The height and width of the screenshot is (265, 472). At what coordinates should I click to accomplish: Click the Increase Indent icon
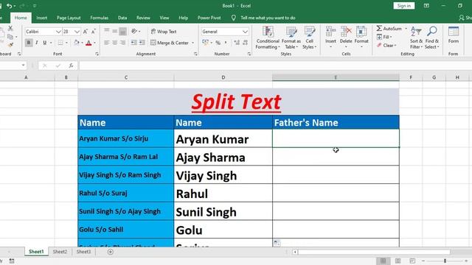142,43
